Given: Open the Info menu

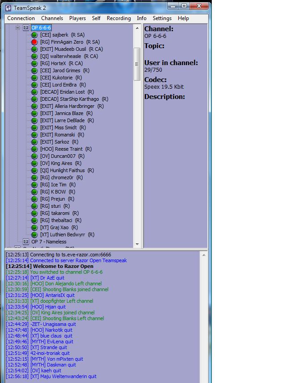Looking at the screenshot, I should (142, 18).
